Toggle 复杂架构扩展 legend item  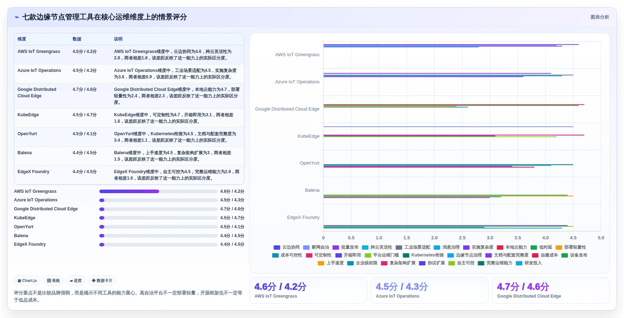coord(398,263)
